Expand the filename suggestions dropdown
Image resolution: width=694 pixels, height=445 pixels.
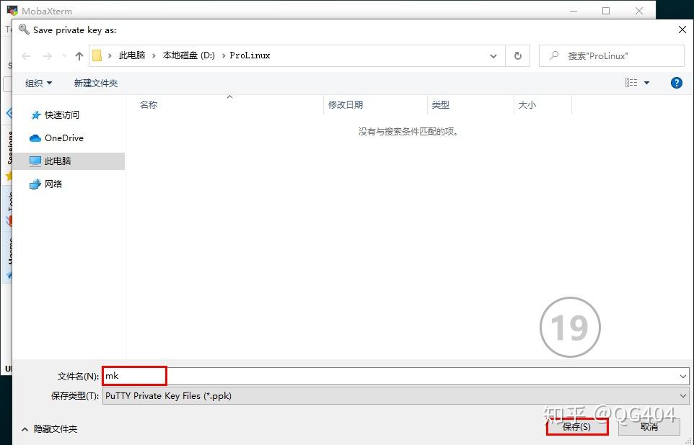pos(683,376)
